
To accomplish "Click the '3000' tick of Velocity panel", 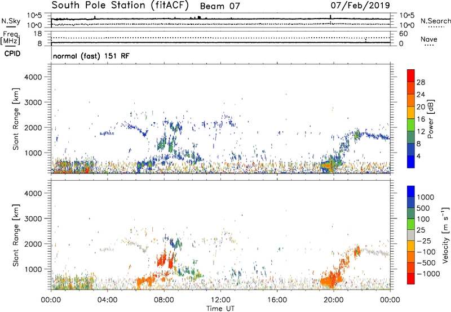I will (x=33, y=219).
